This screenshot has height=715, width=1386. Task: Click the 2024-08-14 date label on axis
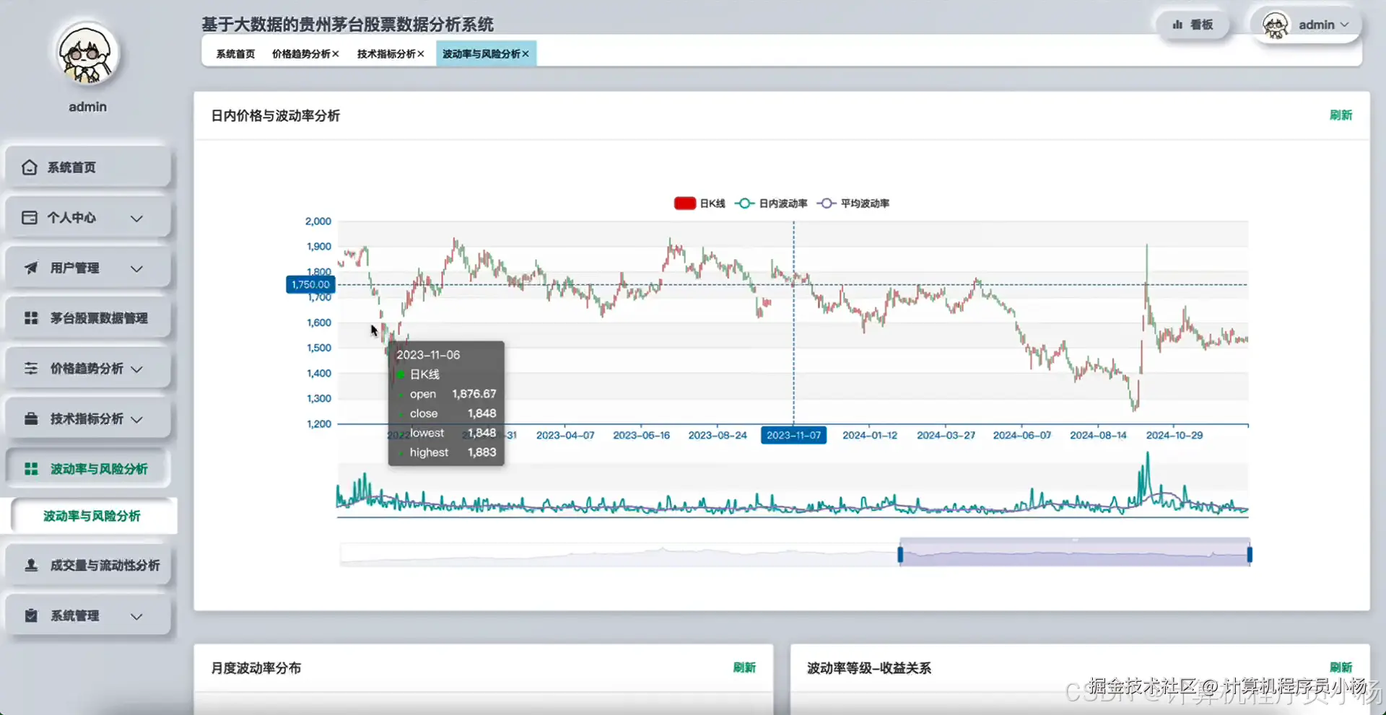[x=1098, y=436]
